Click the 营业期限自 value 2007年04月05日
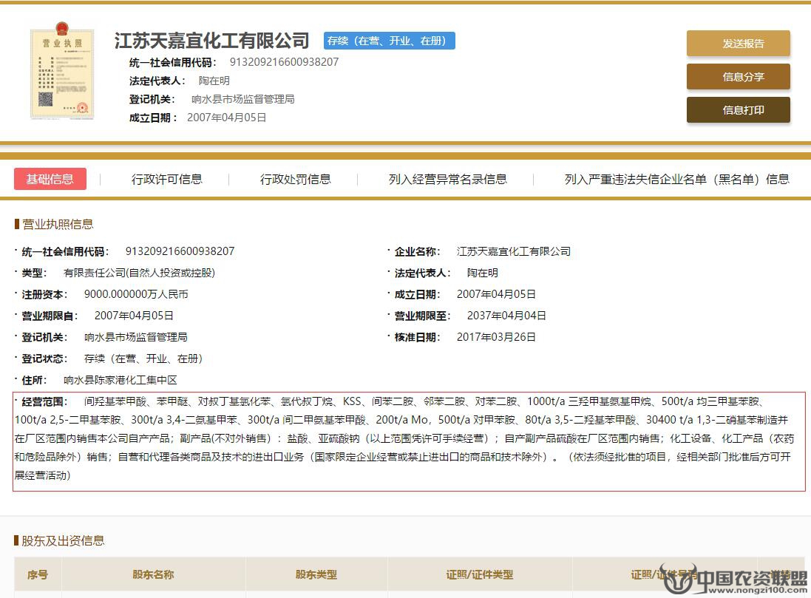The image size is (811, 598). coord(134,316)
